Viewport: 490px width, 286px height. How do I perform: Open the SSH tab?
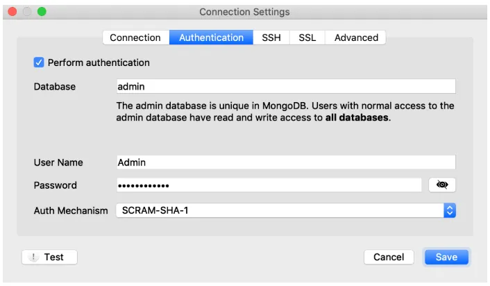coord(271,37)
